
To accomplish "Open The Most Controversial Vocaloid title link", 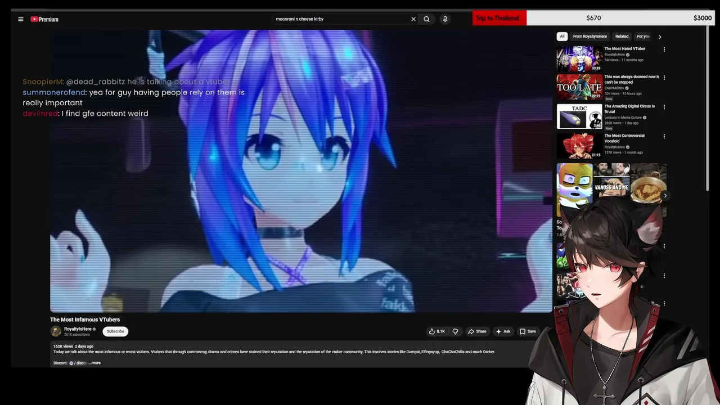I will pyautogui.click(x=624, y=138).
